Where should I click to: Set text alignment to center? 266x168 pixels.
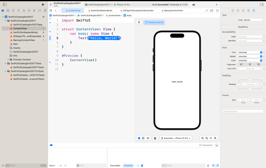250,64
